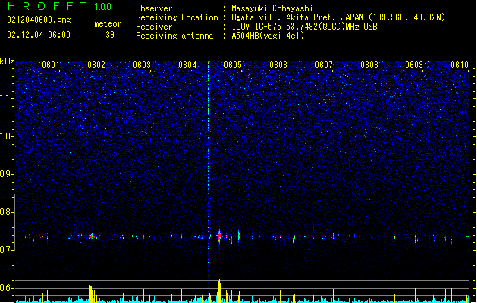The width and height of the screenshot is (477, 303).
Task: Click the 0607 time marker
Action: coord(324,65)
